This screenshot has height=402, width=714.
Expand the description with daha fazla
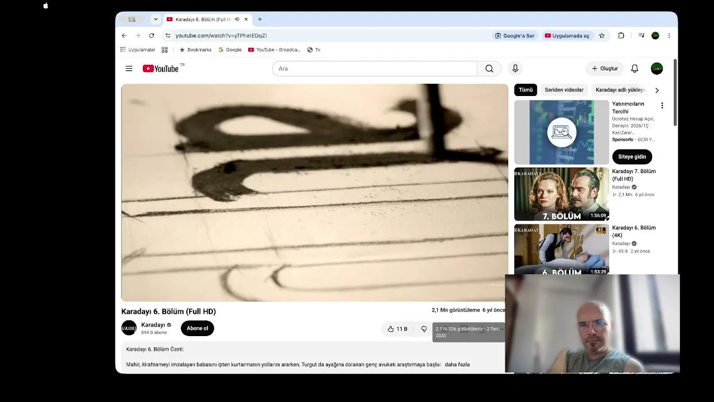[x=457, y=365]
